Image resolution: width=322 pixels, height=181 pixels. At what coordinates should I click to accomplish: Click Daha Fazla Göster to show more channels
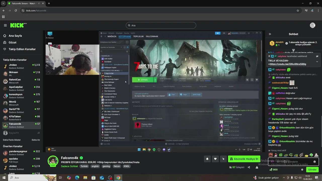[x=12, y=140]
